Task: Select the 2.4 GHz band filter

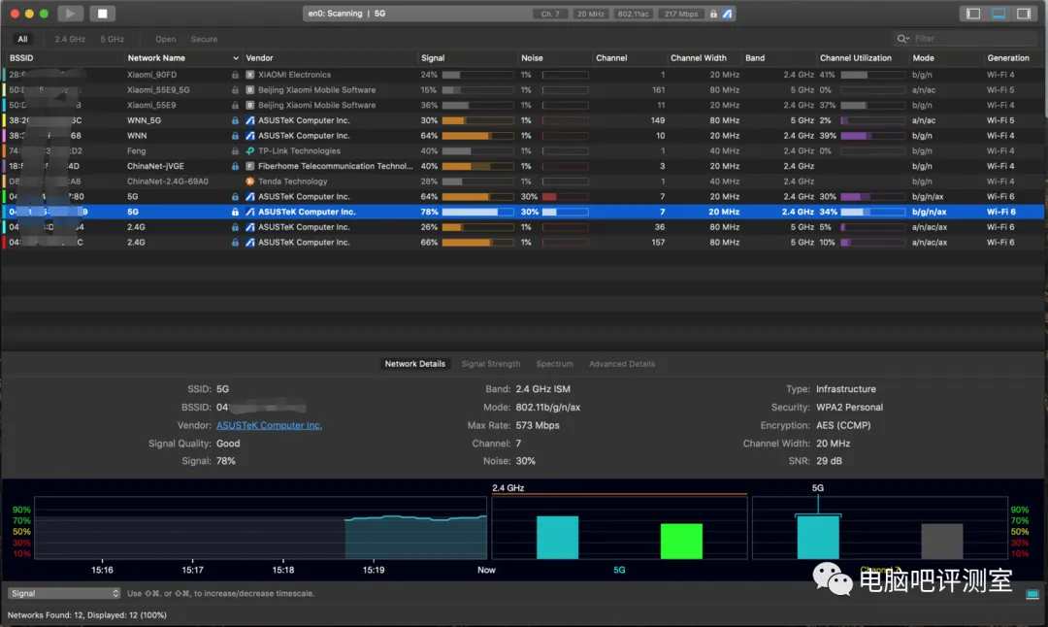Action: 70,40
